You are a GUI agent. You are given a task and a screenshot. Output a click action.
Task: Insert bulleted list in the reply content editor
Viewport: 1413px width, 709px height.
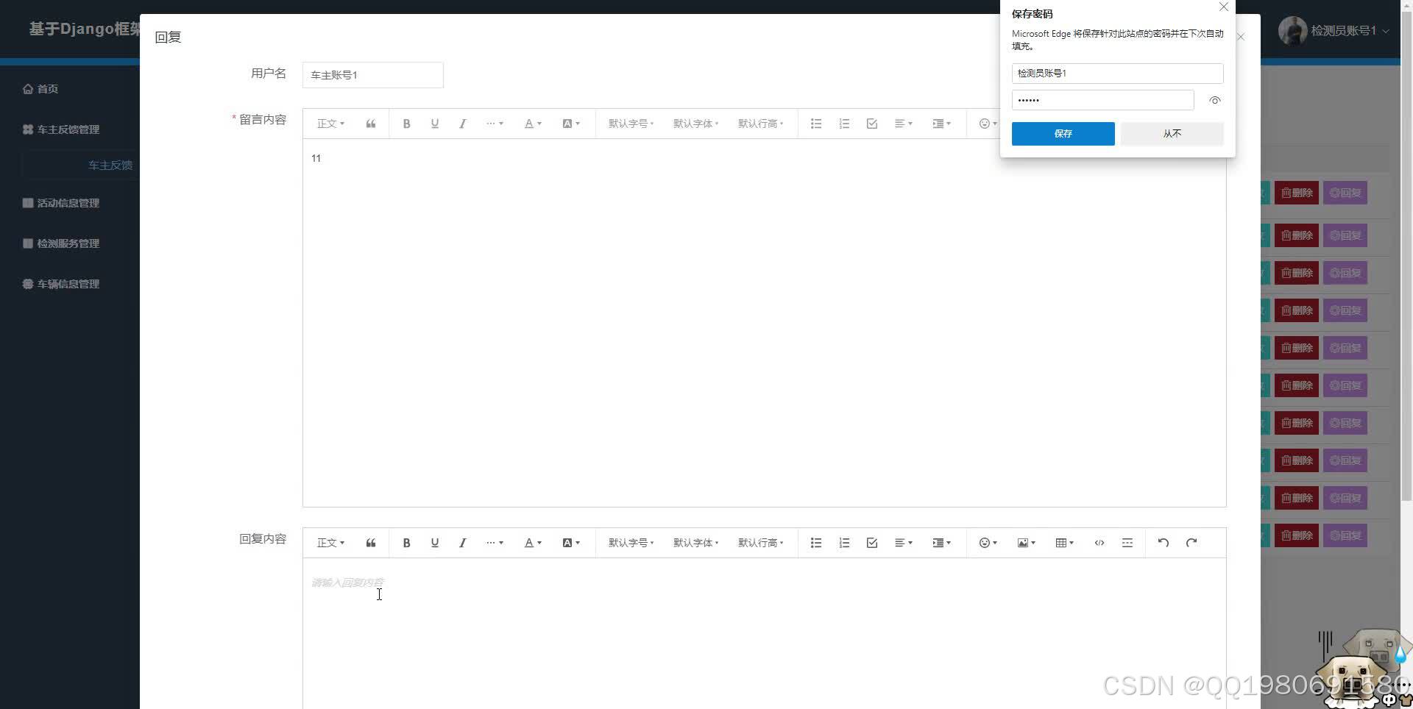click(816, 543)
